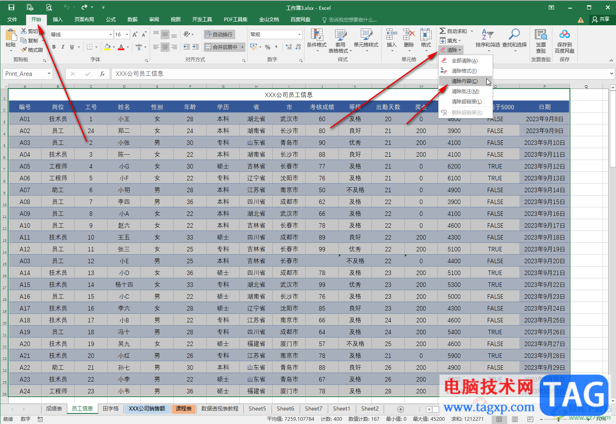Click the Paste clipboard icon
Viewport: 616px width, 424px height.
click(11, 35)
